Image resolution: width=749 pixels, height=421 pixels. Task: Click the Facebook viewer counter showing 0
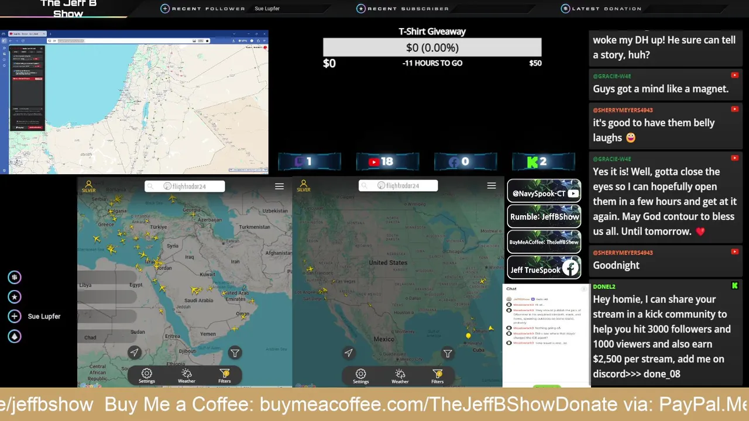pyautogui.click(x=465, y=162)
